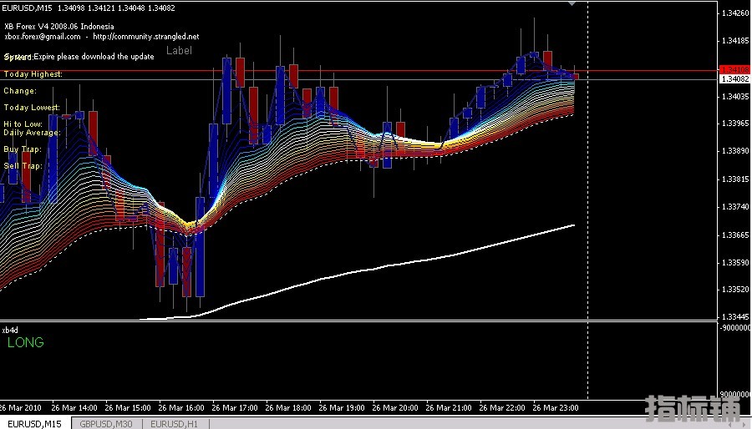
Task: Click the 26 Mar 23:00 time label
Action: tap(556, 408)
